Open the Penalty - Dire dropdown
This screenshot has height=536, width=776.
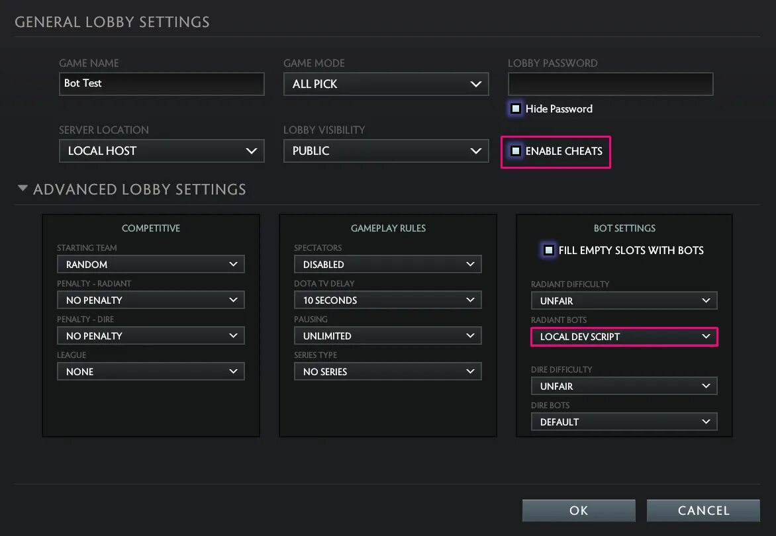coord(151,335)
